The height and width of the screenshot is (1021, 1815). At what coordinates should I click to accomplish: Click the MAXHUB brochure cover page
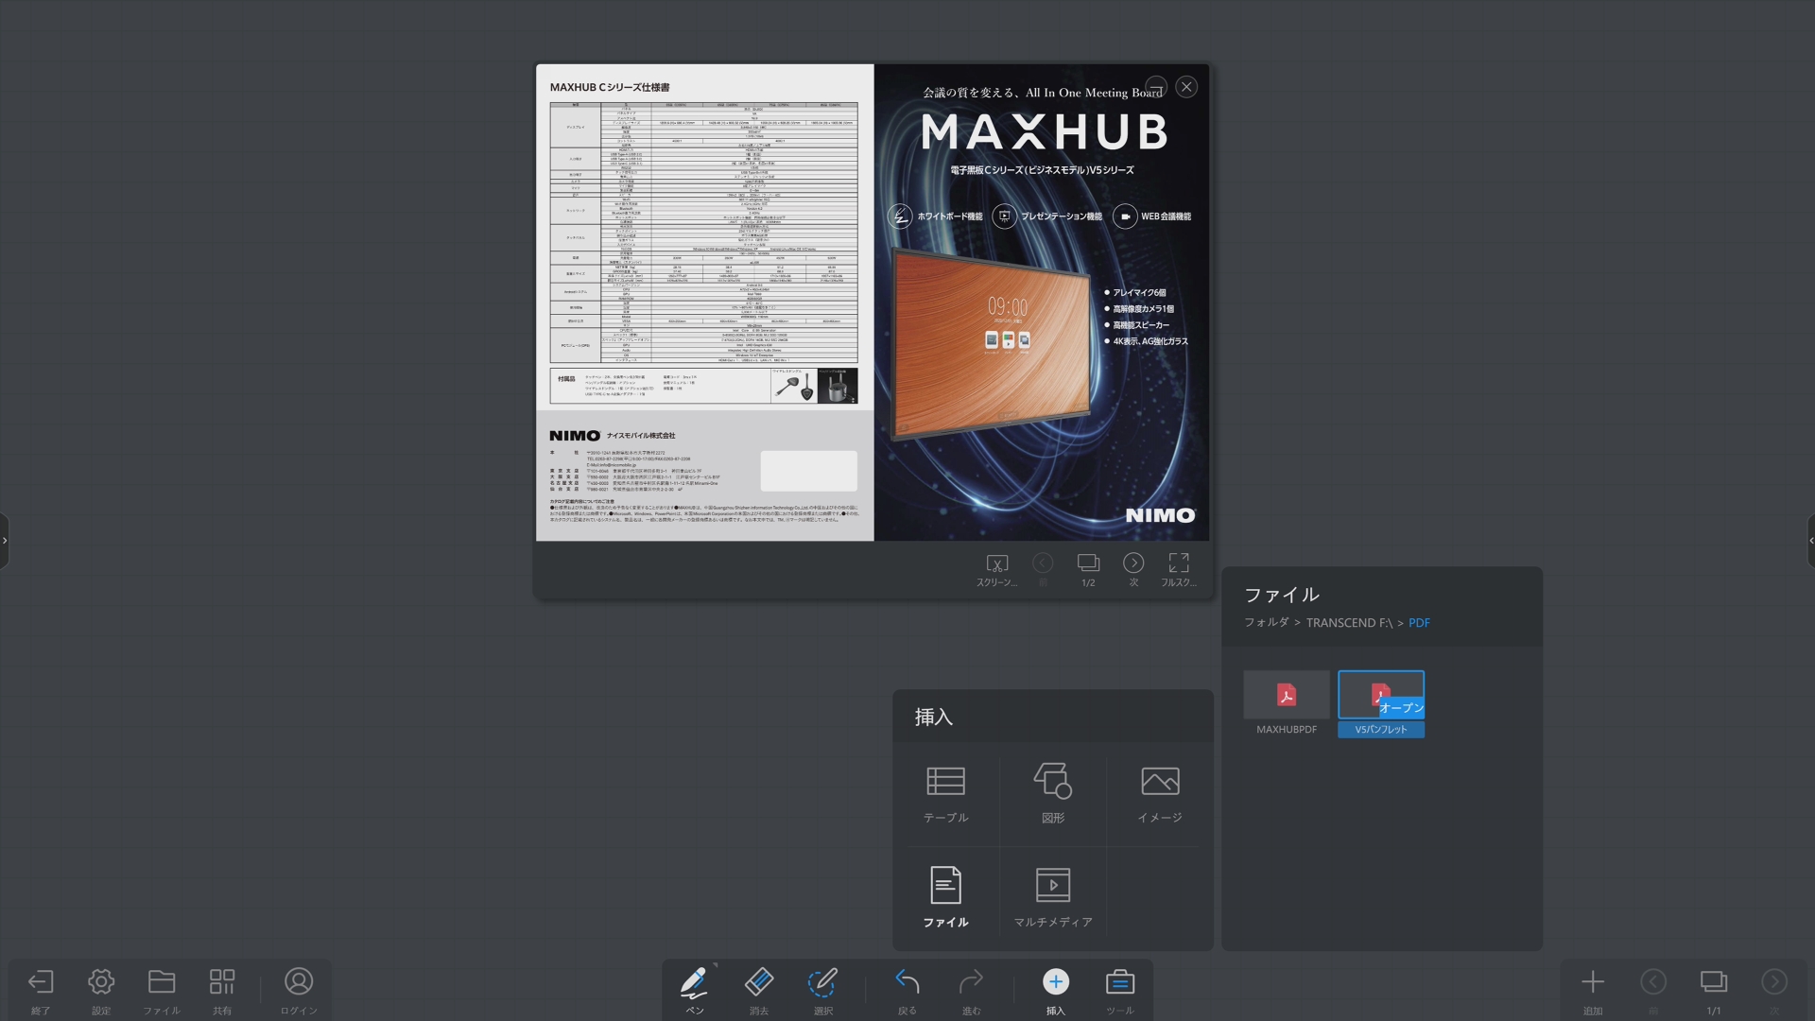1042,303
